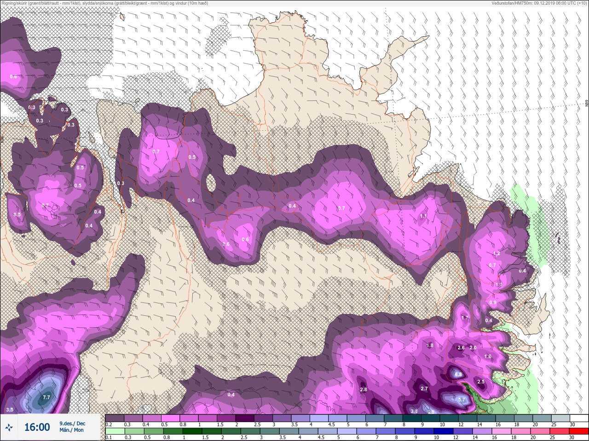Click the 1.7 precipitation value on the map
The height and width of the screenshot is (441, 589).
click(465, 318)
